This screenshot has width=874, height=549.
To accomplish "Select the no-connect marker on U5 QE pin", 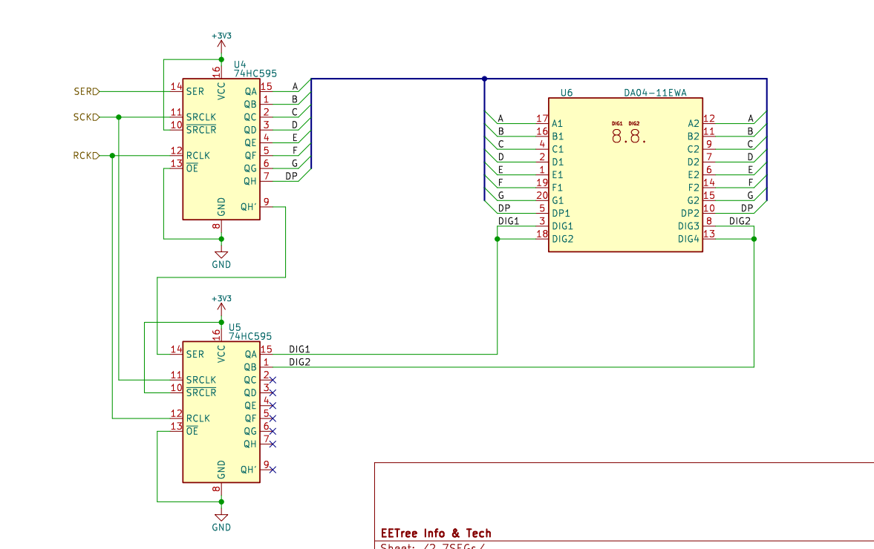I will click(x=273, y=406).
